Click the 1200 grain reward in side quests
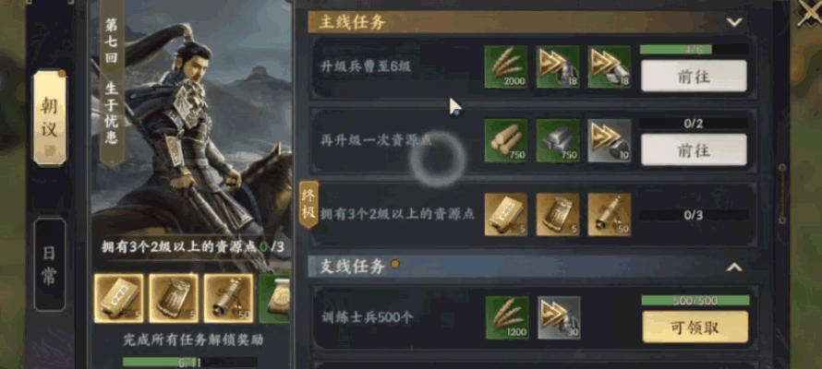Viewport: 822px width, 369px height. 507,317
